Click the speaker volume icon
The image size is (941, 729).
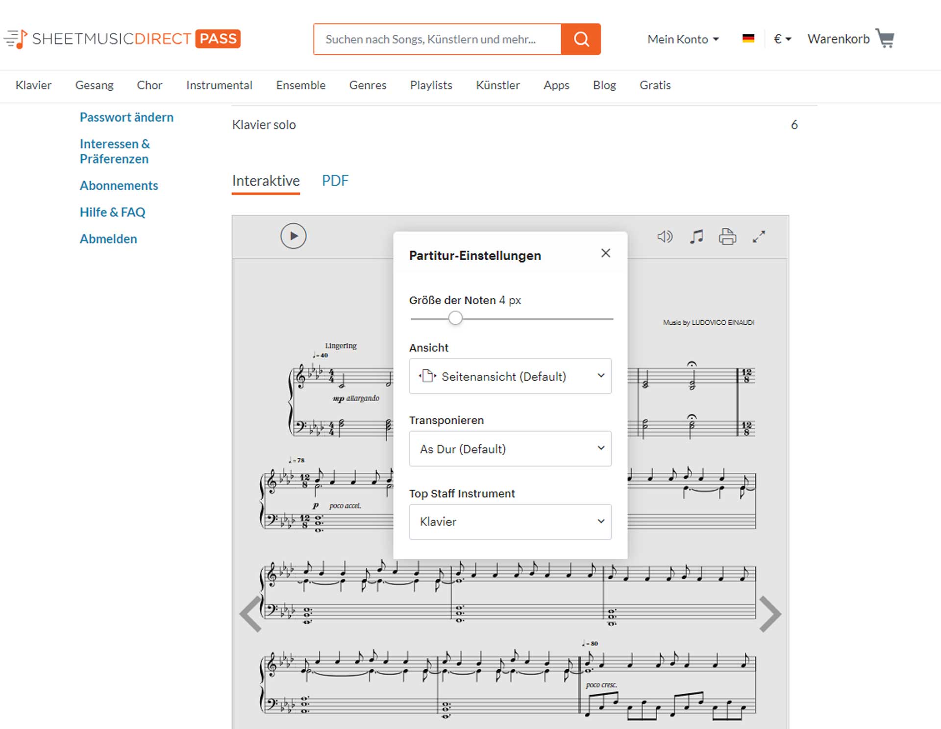[x=665, y=237]
